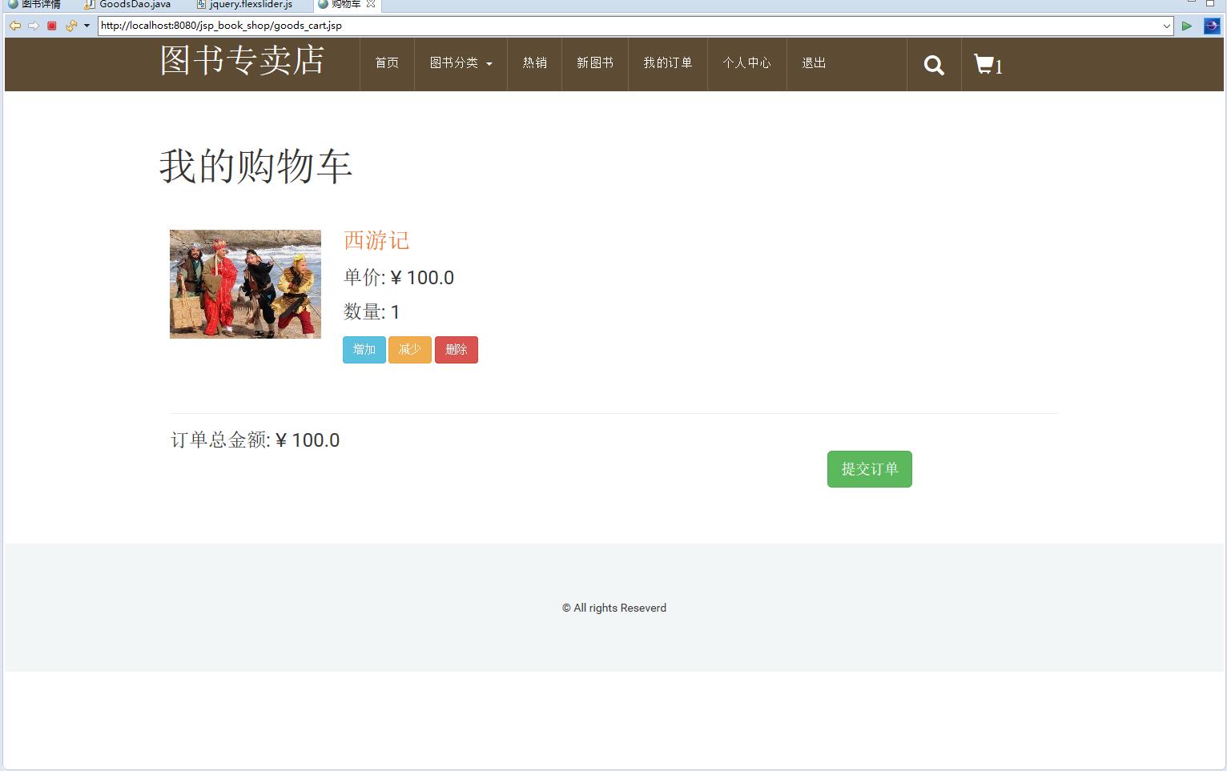Click the green Go arrow icon
This screenshot has height=771, width=1227.
1187,26
